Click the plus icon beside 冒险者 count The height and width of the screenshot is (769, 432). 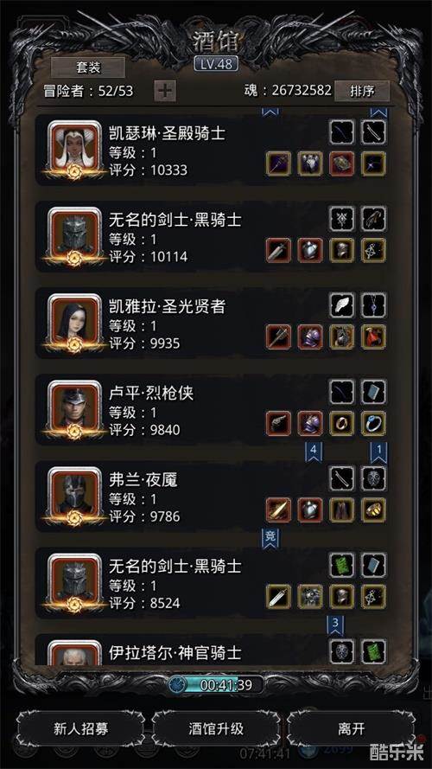[165, 91]
